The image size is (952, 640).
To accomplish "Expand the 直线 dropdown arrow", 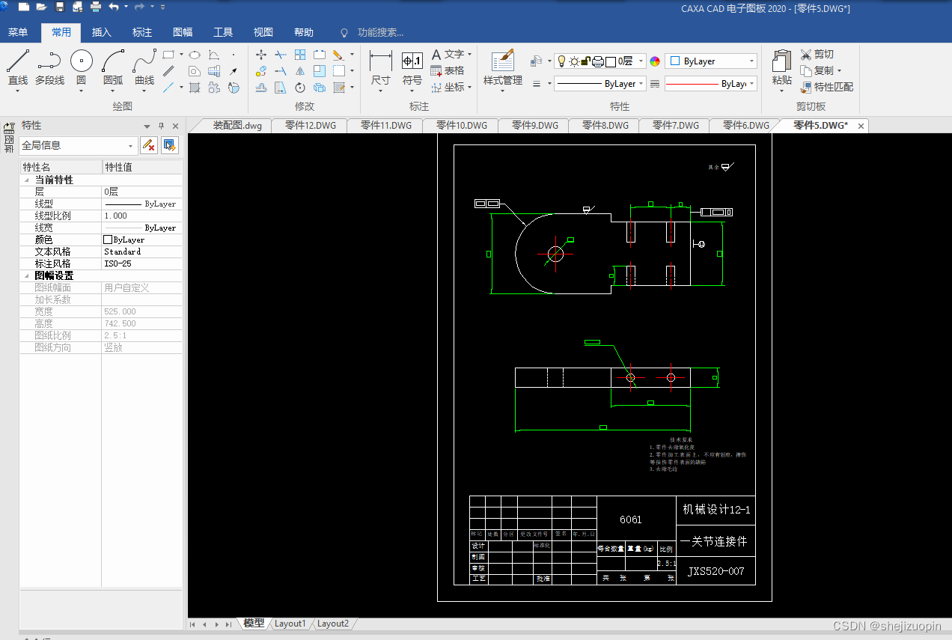I will [18, 91].
